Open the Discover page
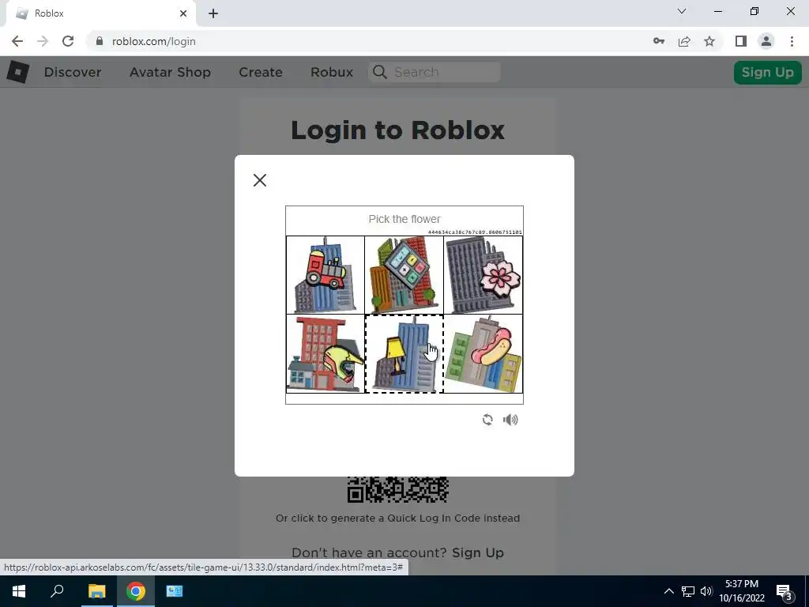 point(73,72)
